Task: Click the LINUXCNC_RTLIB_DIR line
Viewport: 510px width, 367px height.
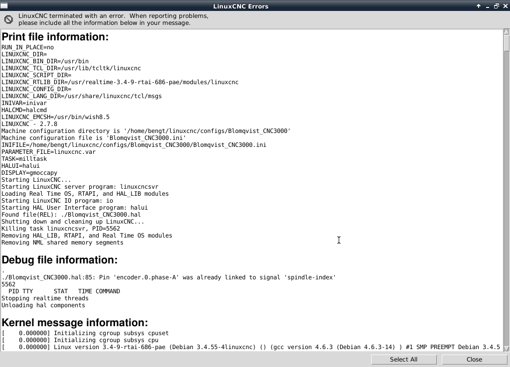Action: click(x=120, y=82)
